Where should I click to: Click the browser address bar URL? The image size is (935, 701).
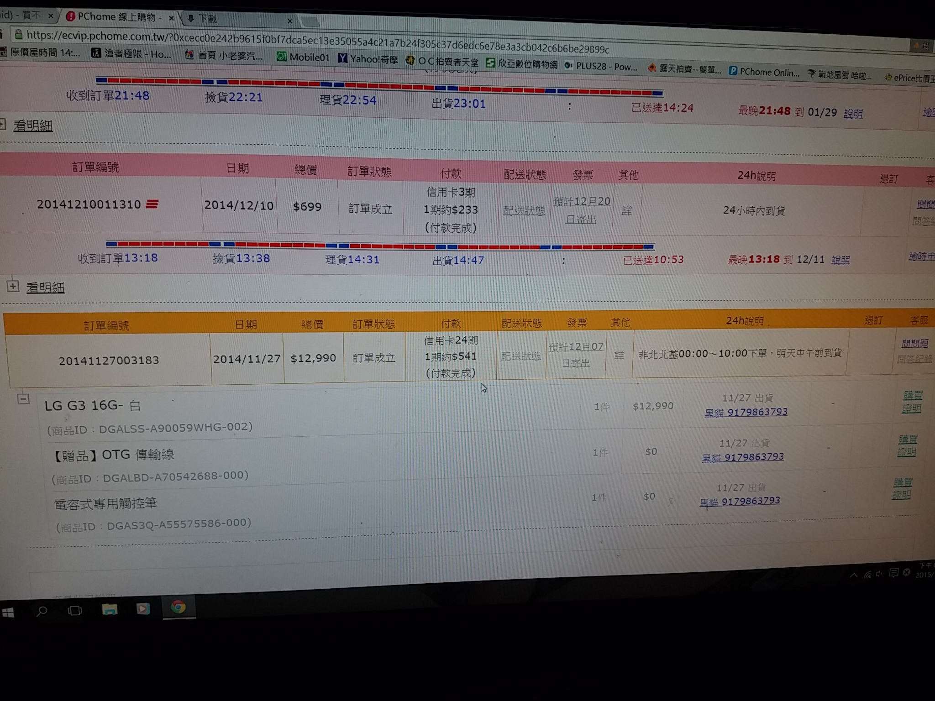318,42
